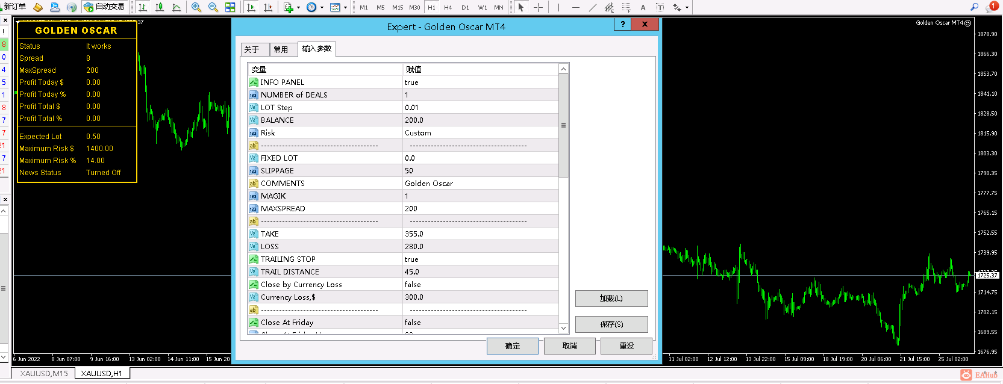
Task: Select the H4 timeframe
Action: tap(448, 7)
